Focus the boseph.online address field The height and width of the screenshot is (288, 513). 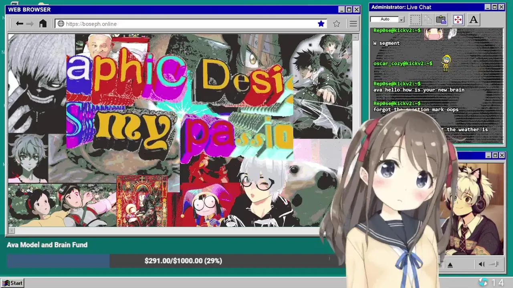click(190, 24)
